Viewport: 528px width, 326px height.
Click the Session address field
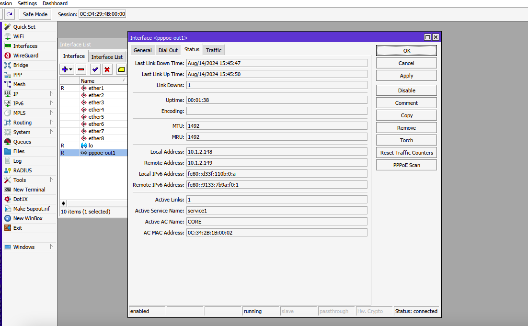pos(103,14)
